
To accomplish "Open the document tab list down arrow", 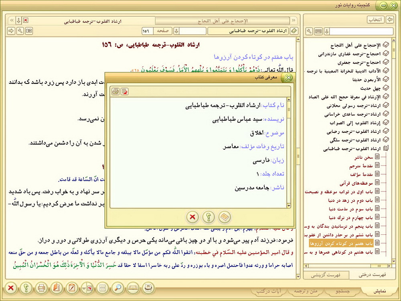I will point(18,20).
